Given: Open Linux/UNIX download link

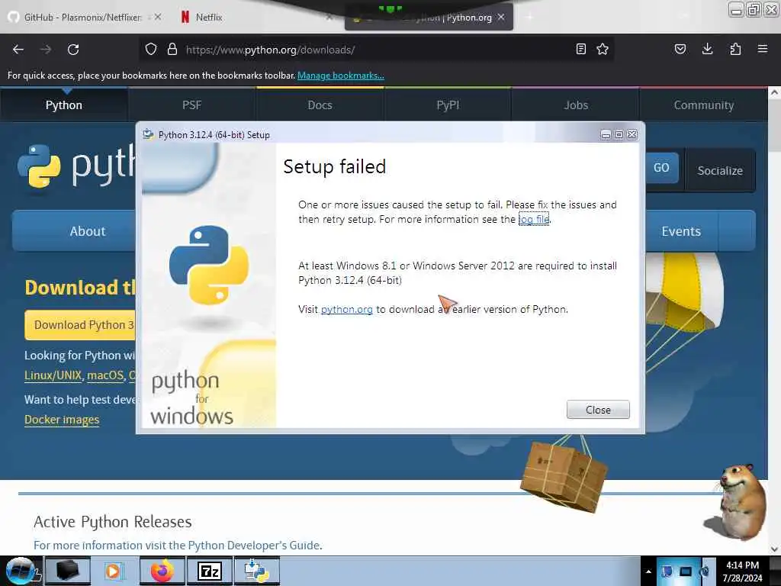Looking at the screenshot, I should click(x=53, y=375).
